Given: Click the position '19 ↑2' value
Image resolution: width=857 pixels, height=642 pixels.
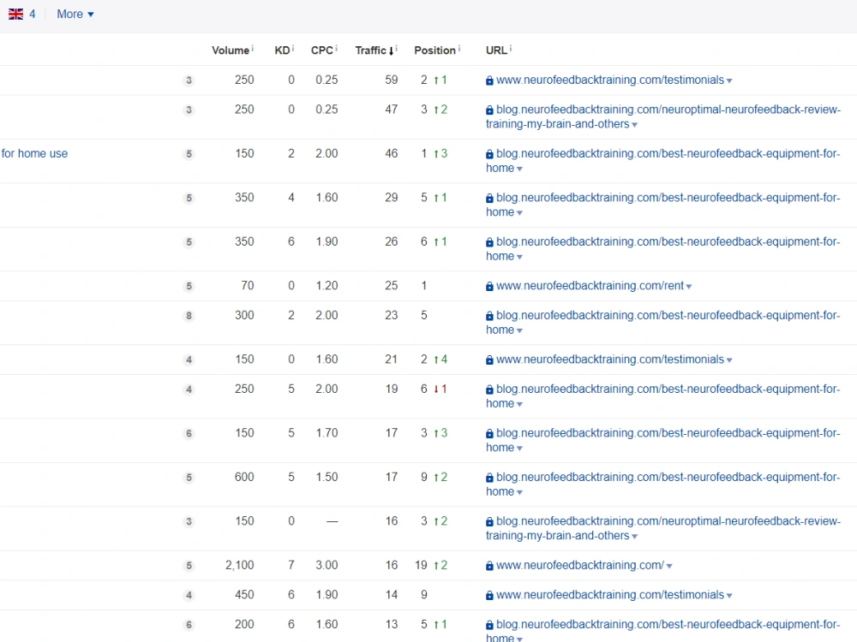Looking at the screenshot, I should (431, 565).
